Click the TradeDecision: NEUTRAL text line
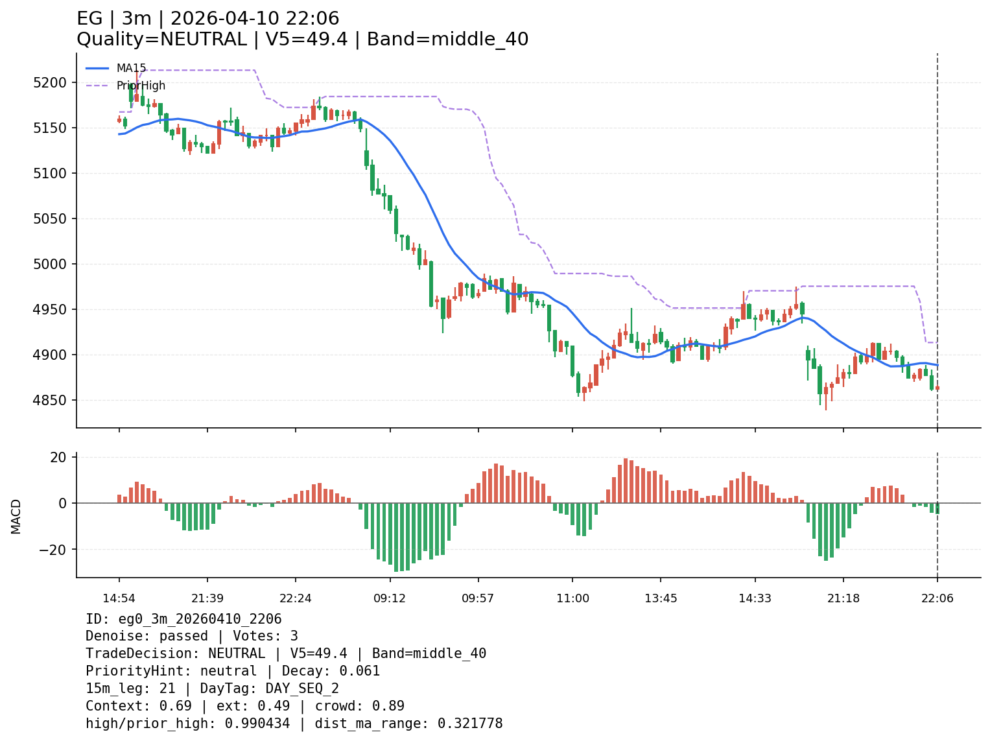This screenshot has height=741, width=990. click(285, 653)
